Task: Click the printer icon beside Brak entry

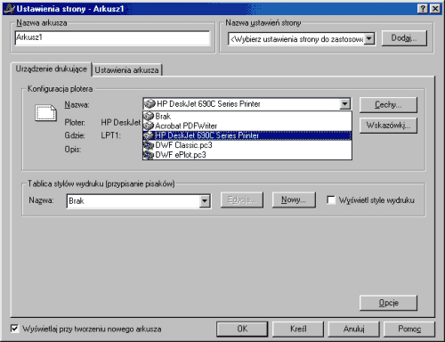Action: pos(149,116)
